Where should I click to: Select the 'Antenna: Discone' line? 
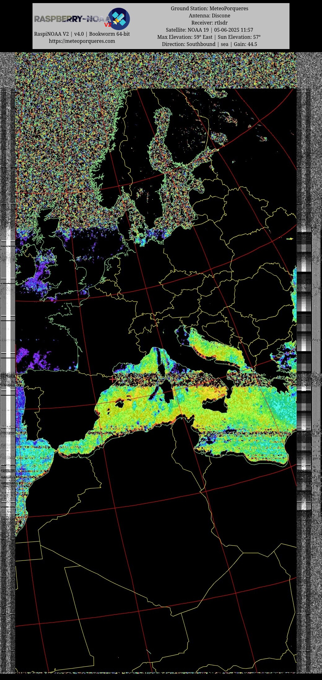(210, 16)
